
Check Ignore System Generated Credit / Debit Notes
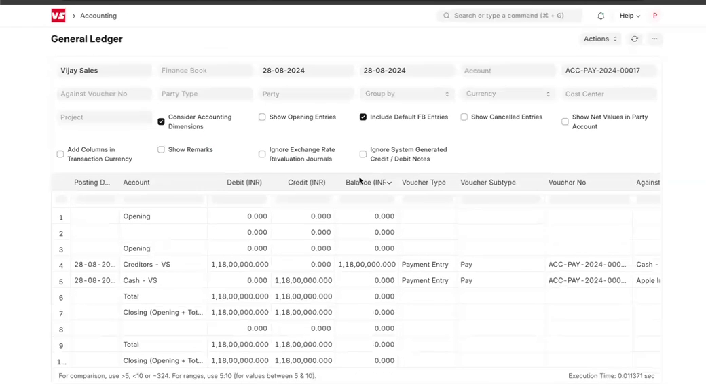[363, 154]
